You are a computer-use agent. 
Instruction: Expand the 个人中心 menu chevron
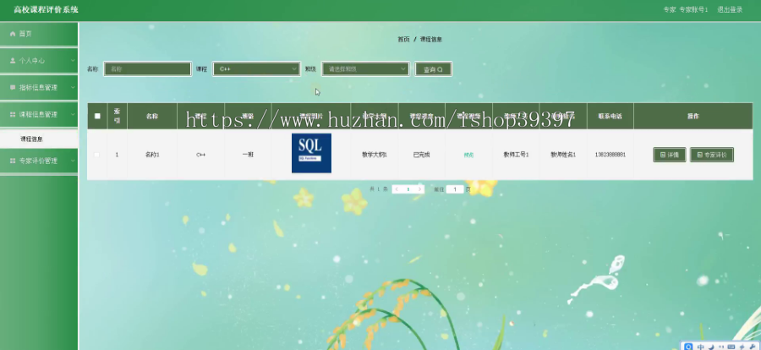click(x=73, y=61)
